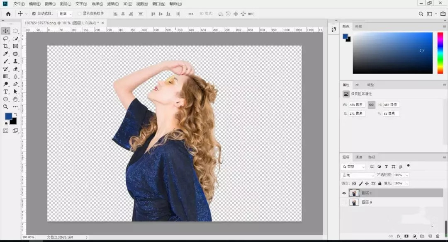Image resolution: width=448 pixels, height=242 pixels.
Task: Open the 滤镜(T) menu
Action: [112, 4]
